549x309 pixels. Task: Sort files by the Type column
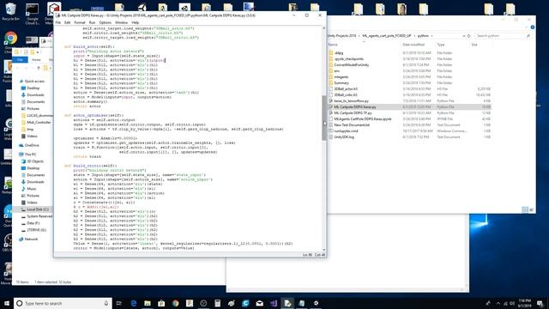point(441,45)
